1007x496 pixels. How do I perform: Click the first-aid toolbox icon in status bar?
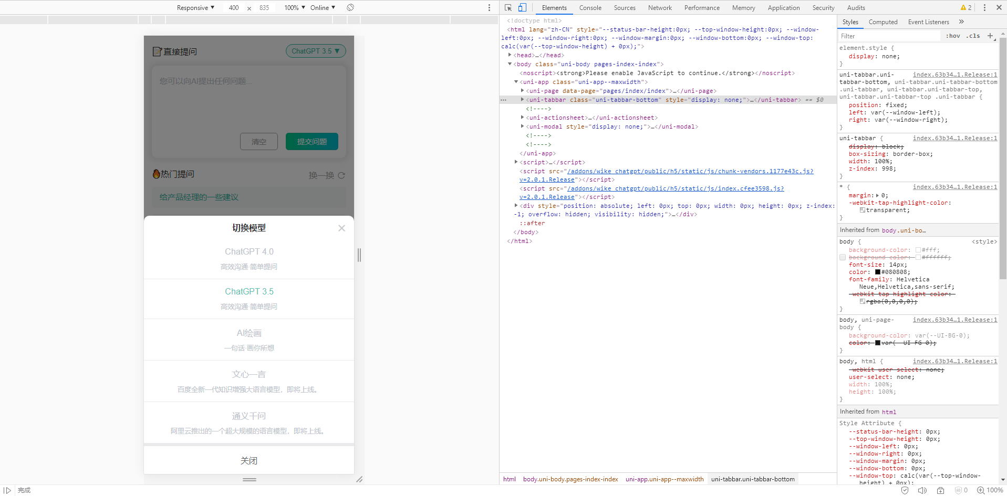click(940, 490)
